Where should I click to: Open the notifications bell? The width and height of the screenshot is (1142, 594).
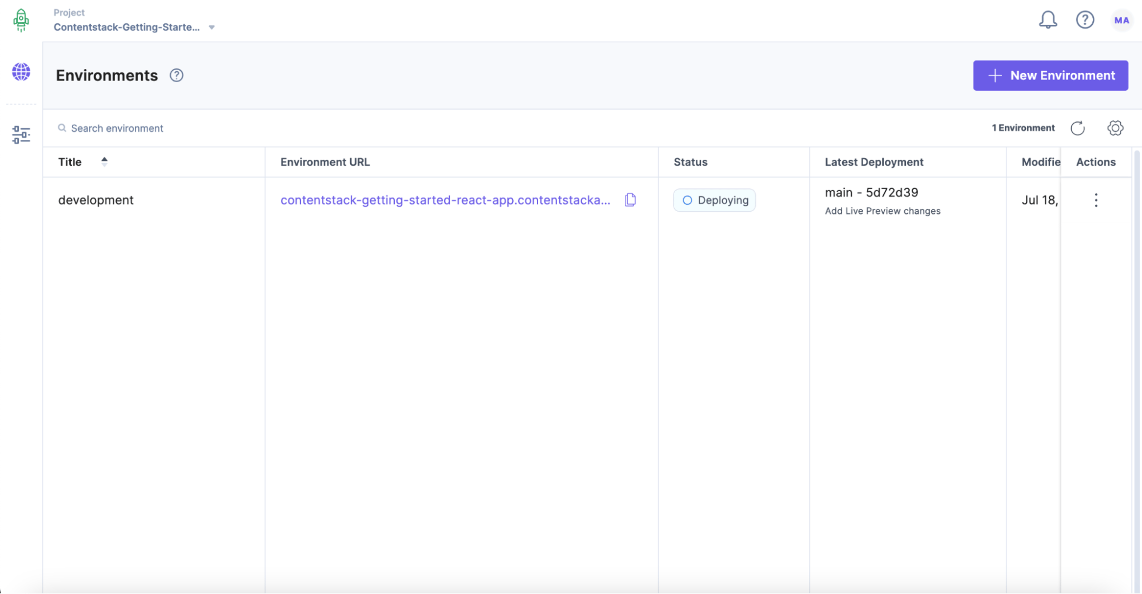[1048, 20]
